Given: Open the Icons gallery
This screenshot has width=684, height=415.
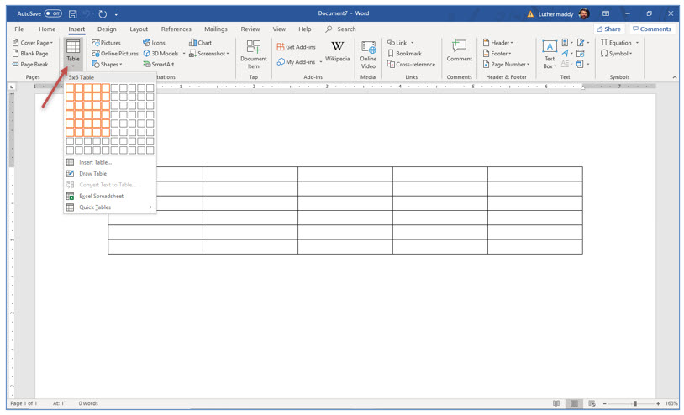Looking at the screenshot, I should coord(154,43).
